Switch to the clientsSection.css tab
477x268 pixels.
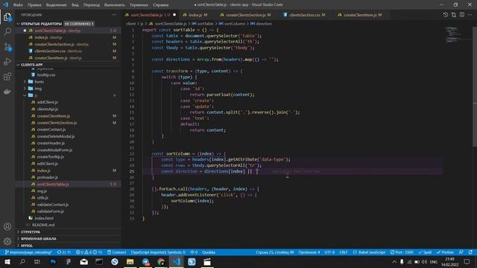click(x=304, y=15)
